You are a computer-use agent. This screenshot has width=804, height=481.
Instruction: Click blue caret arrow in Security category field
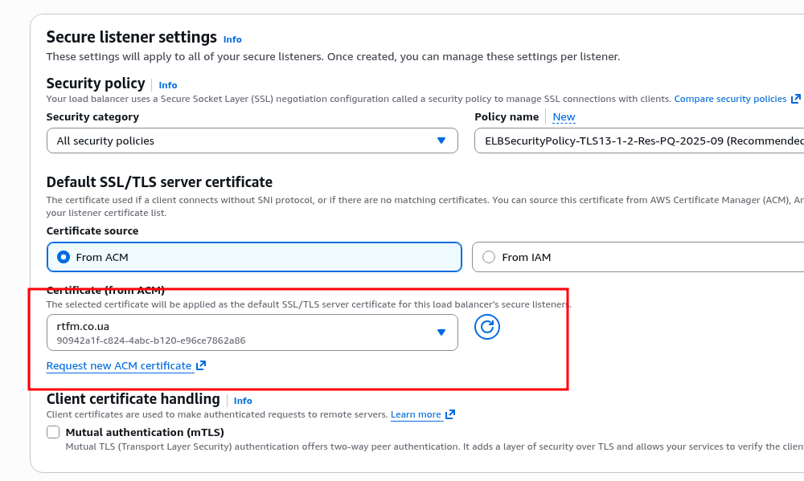click(441, 141)
